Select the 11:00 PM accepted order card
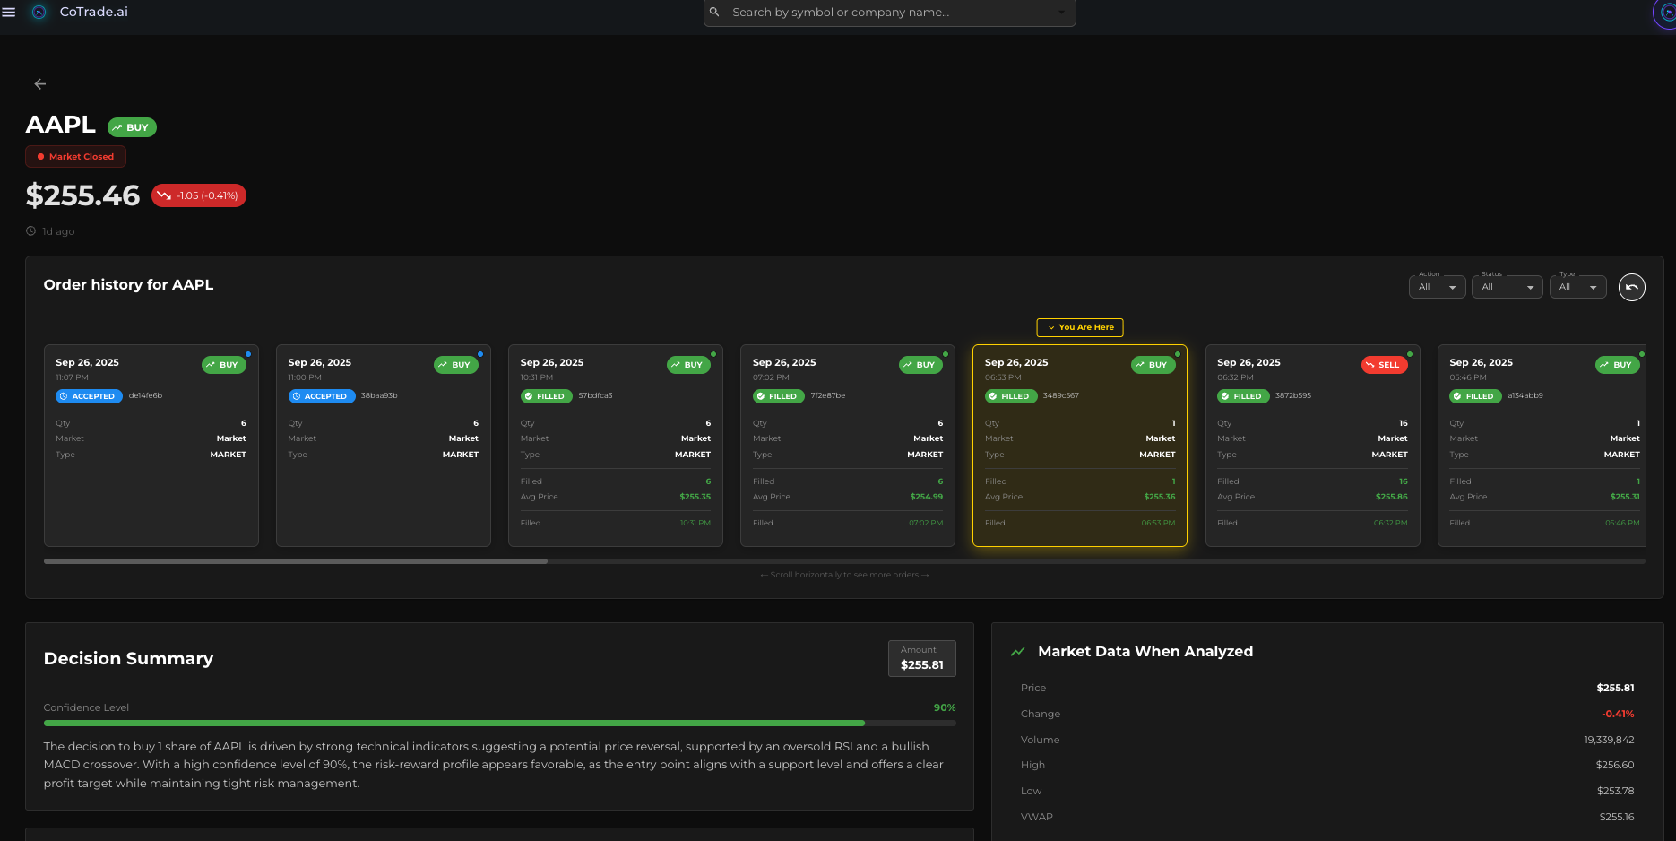 [x=384, y=446]
